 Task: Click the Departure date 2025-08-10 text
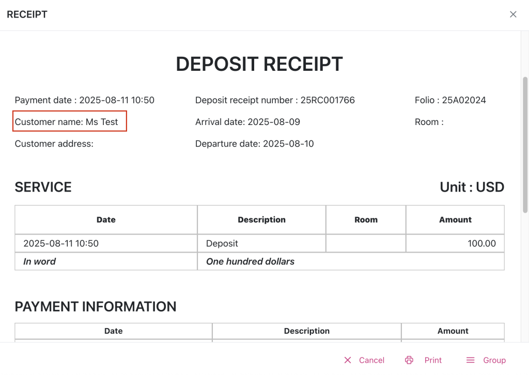click(x=254, y=144)
